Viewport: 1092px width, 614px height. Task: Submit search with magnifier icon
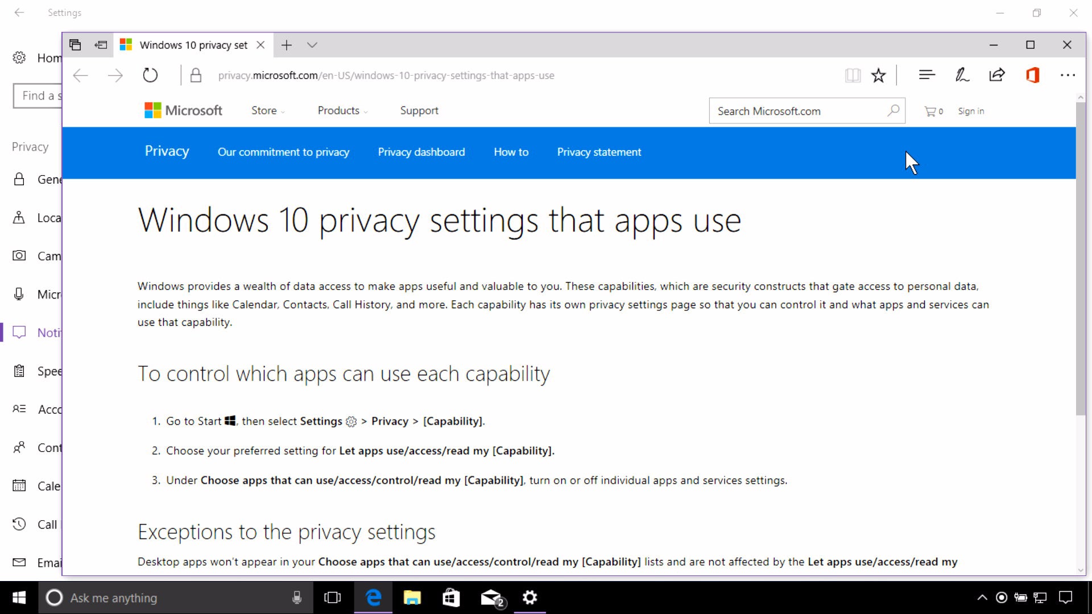tap(894, 110)
